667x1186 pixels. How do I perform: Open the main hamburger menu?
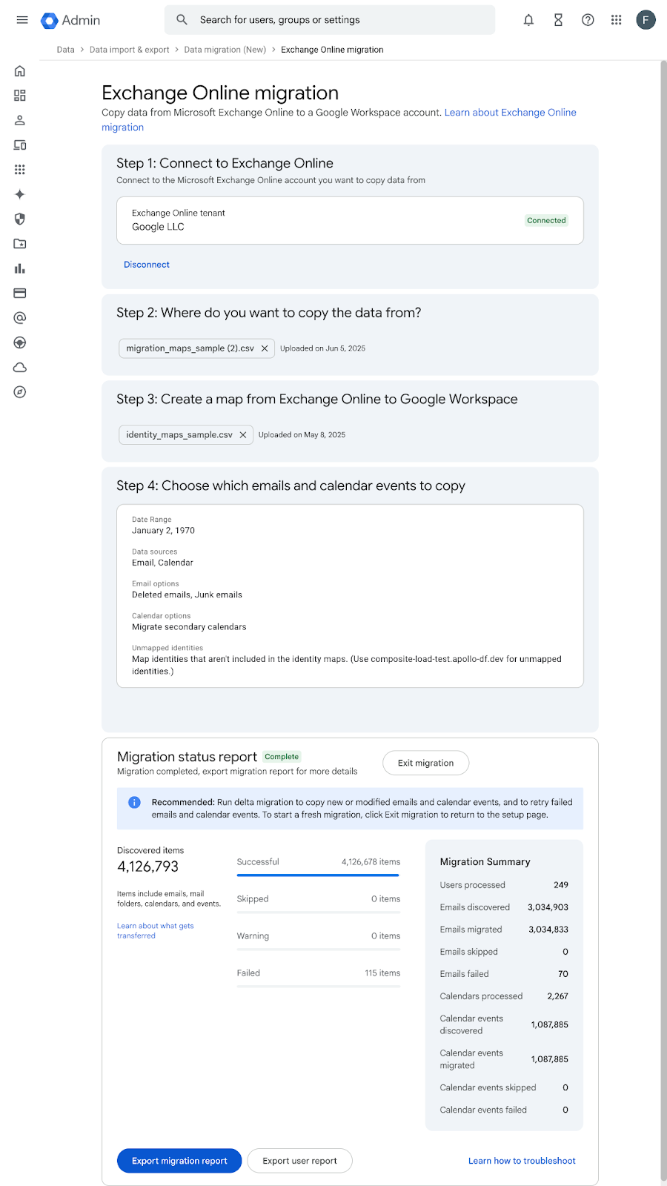22,20
